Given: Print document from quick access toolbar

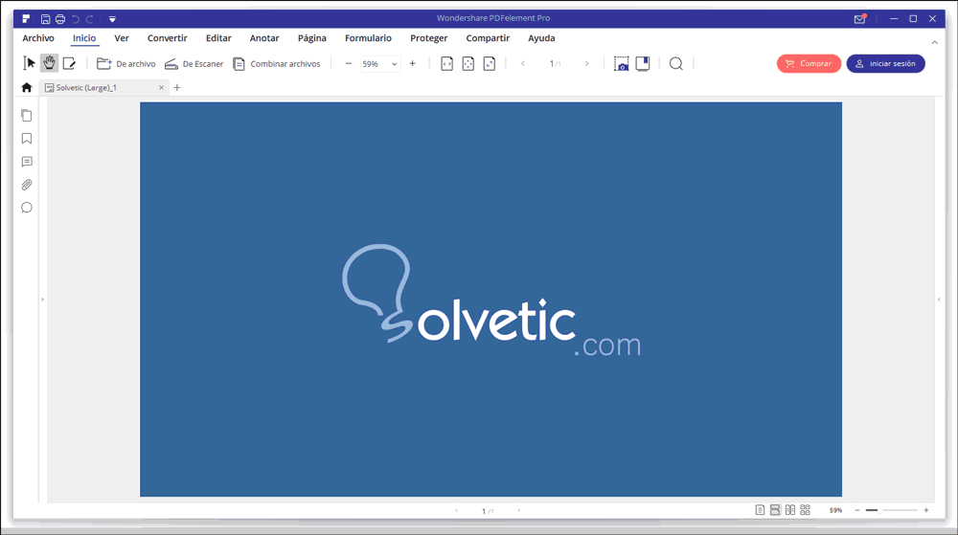Looking at the screenshot, I should click(x=59, y=19).
